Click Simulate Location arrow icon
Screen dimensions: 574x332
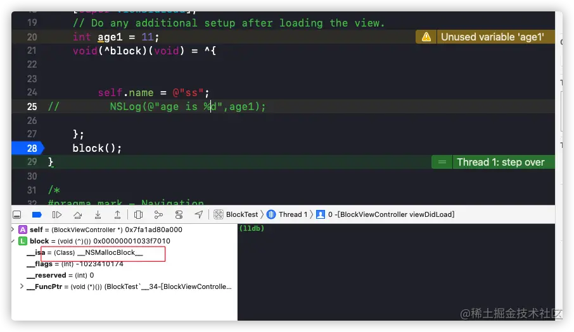pos(199,215)
